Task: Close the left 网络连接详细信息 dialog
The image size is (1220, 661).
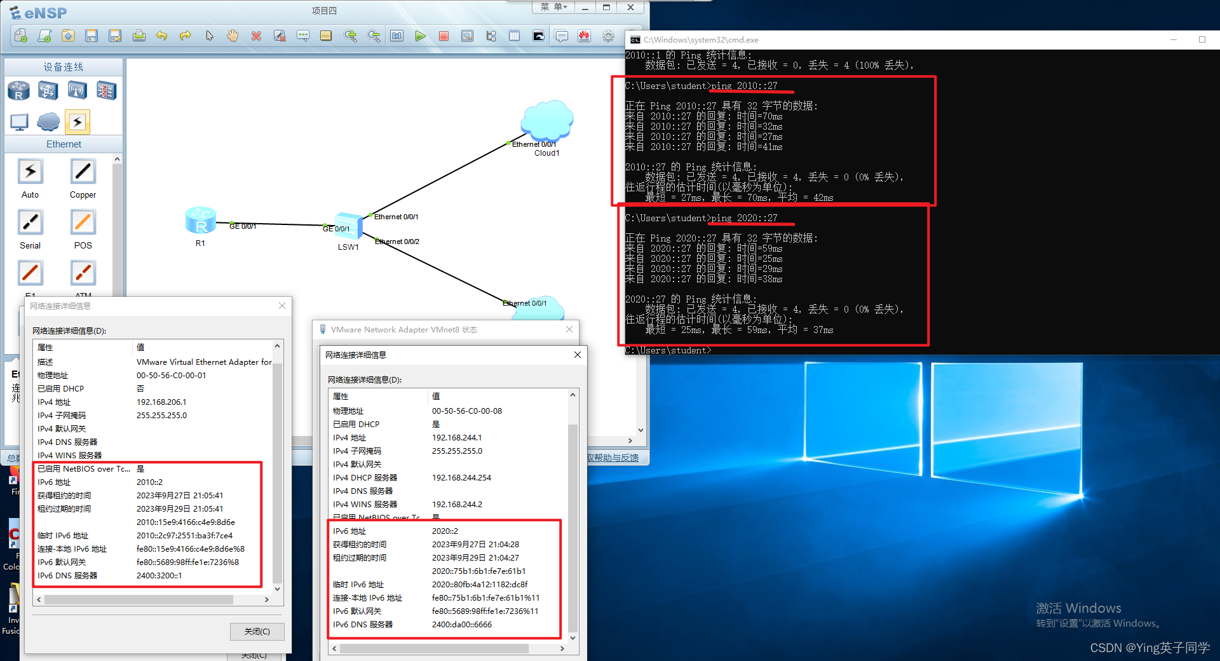Action: (x=282, y=306)
